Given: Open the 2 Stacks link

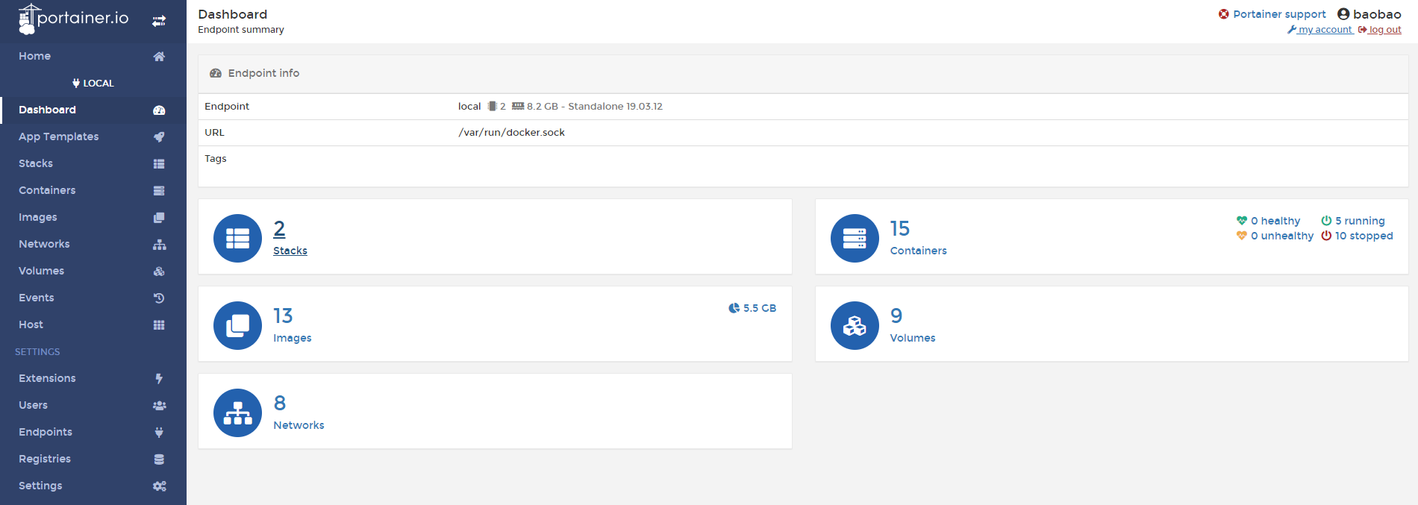Looking at the screenshot, I should click(x=290, y=238).
